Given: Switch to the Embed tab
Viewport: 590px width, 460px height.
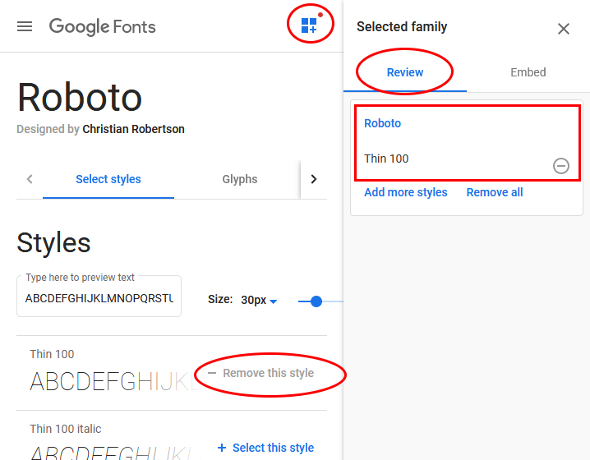Looking at the screenshot, I should 528,72.
